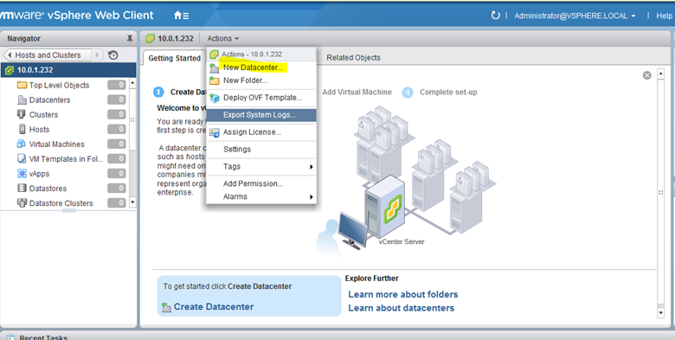Select Top Level Objects in Navigator

(x=60, y=85)
